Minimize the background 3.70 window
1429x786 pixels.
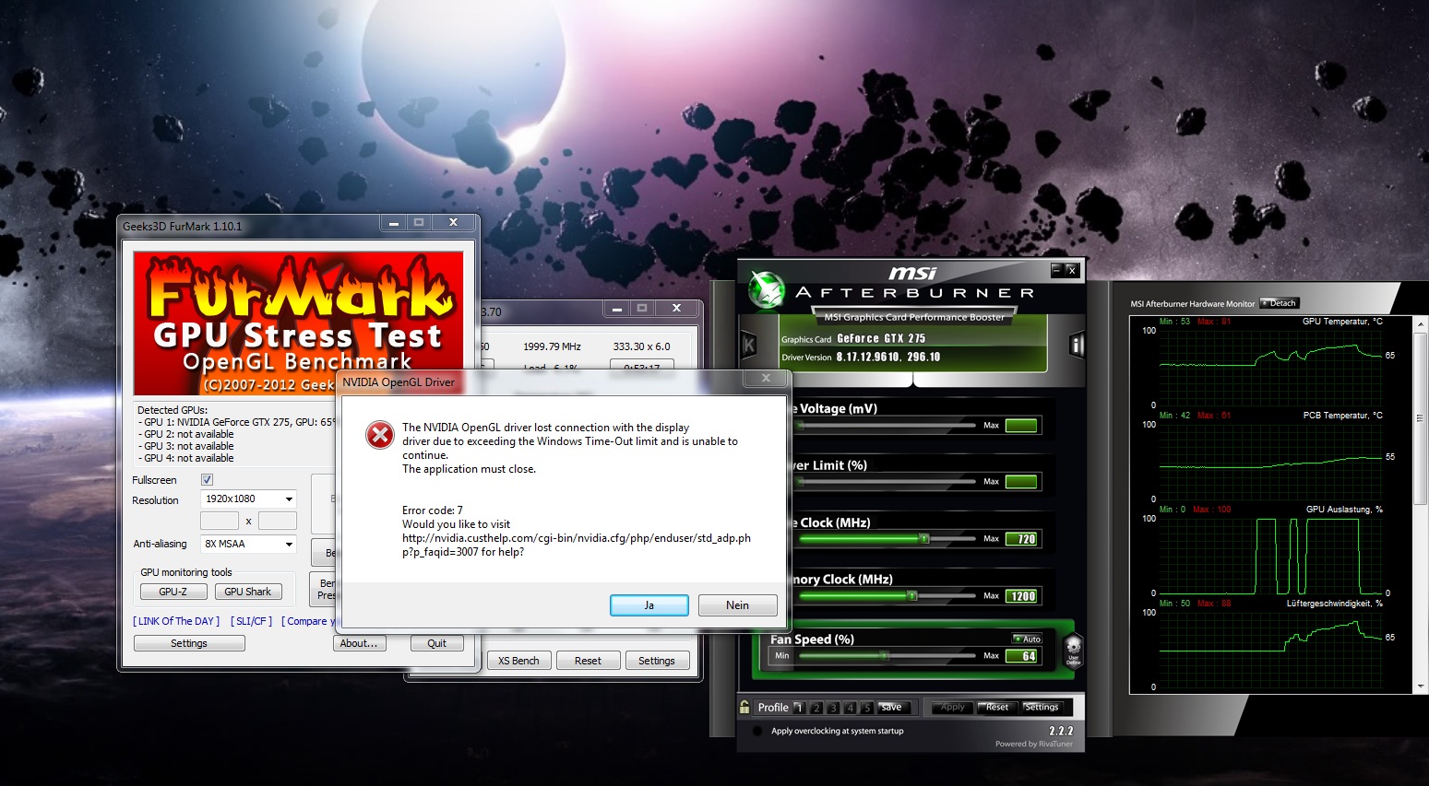click(616, 308)
